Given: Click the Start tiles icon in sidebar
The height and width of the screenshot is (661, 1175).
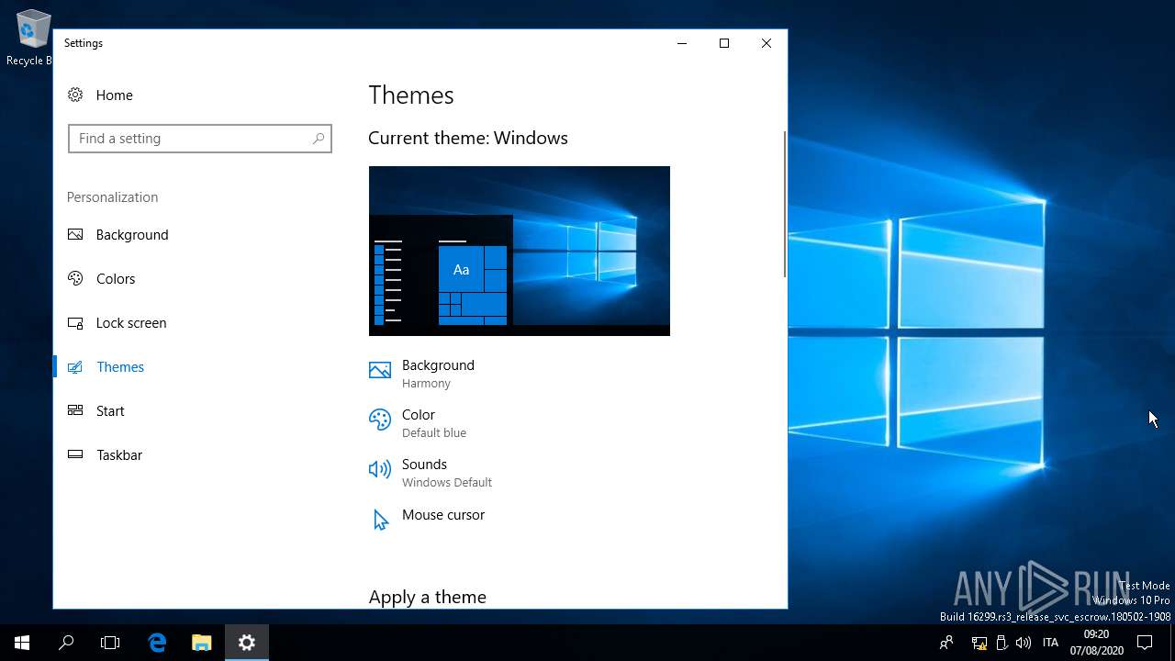Looking at the screenshot, I should tap(75, 410).
